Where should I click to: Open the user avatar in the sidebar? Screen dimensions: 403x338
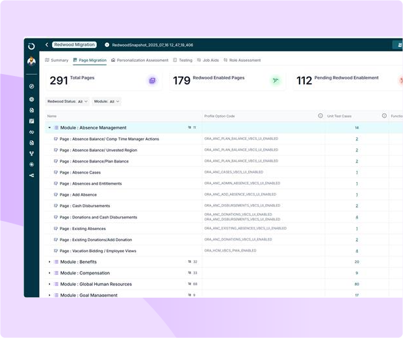coord(31,62)
